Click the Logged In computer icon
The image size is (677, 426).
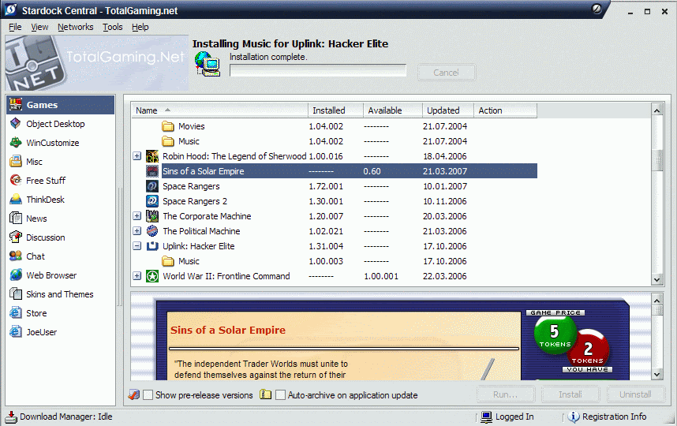487,417
